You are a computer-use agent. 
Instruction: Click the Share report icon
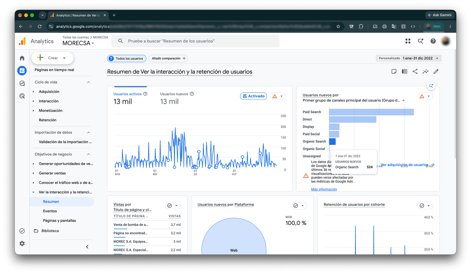pos(415,71)
